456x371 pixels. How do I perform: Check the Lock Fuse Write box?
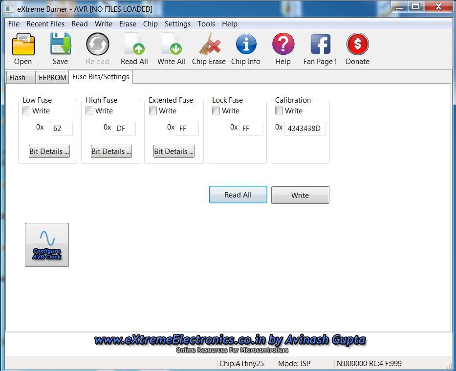pos(216,111)
